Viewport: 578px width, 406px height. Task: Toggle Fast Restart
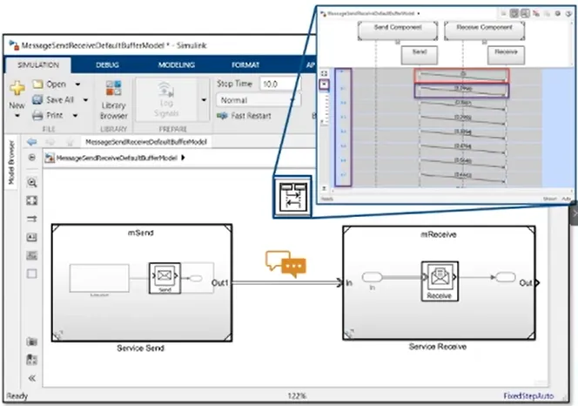pos(244,116)
